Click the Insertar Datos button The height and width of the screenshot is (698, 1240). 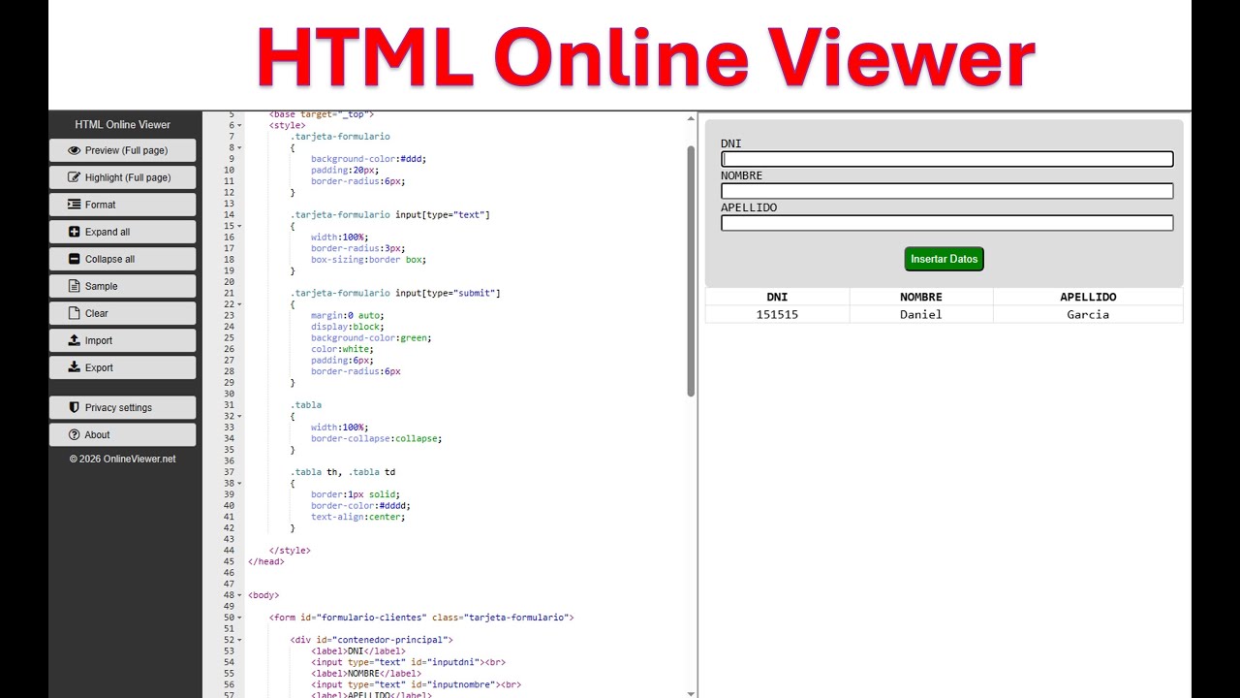(944, 259)
